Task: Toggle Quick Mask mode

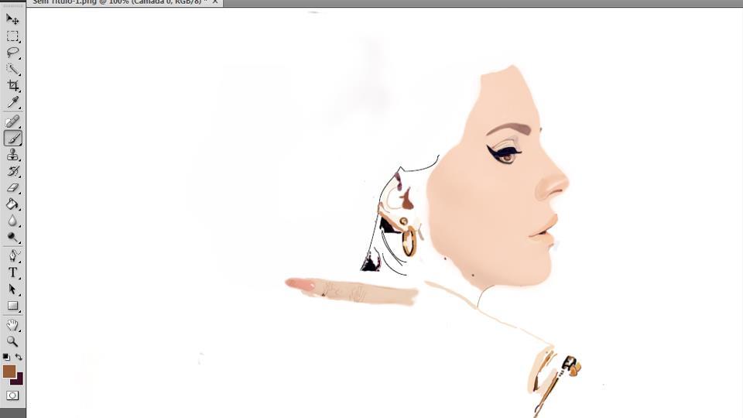Action: point(12,396)
